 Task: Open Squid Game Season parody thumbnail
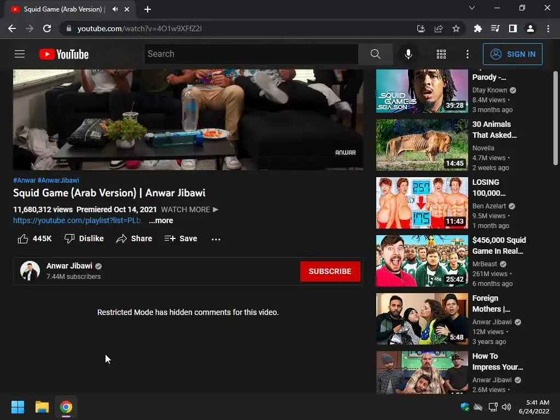tap(422, 91)
